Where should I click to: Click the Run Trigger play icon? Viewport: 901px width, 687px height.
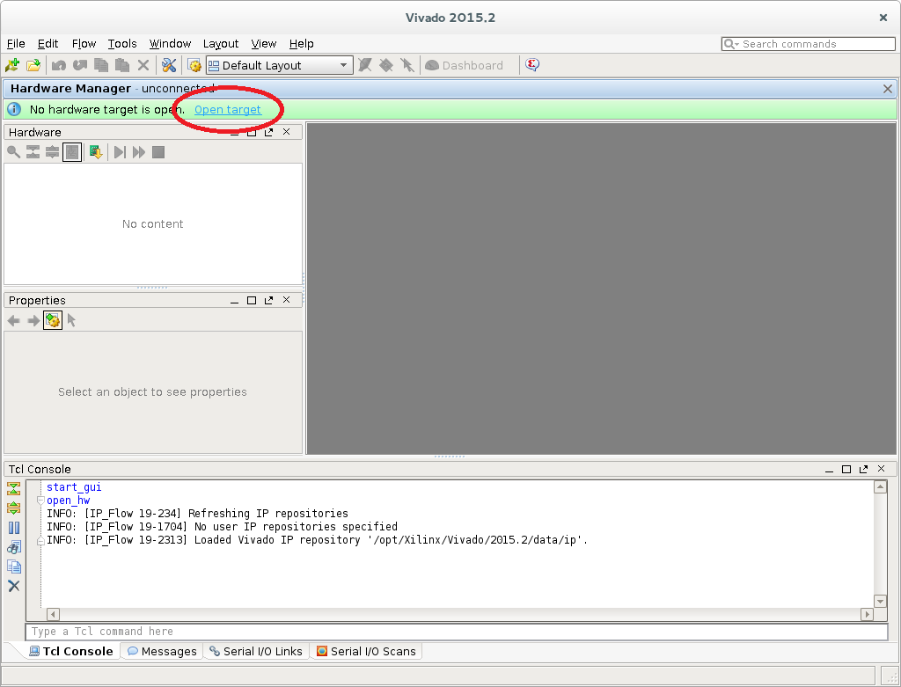(x=120, y=152)
